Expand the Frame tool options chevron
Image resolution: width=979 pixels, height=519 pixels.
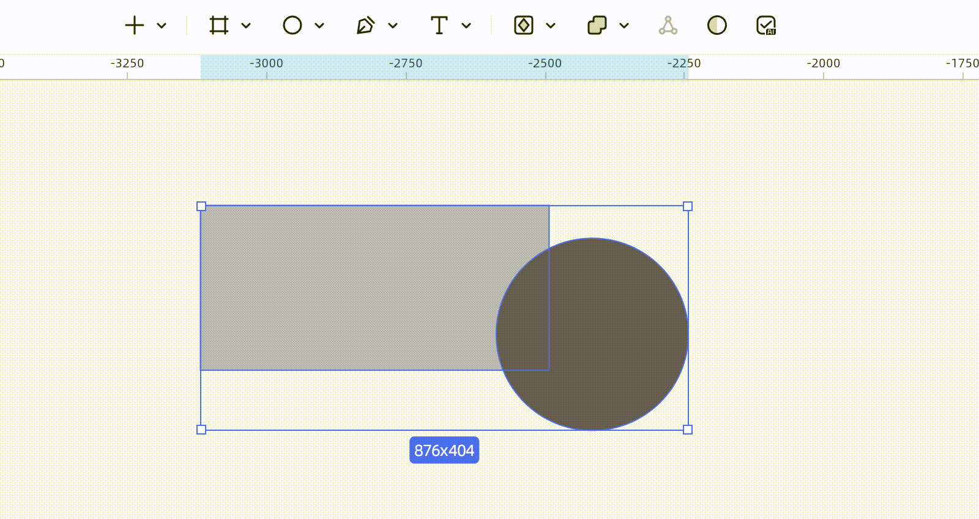point(246,26)
